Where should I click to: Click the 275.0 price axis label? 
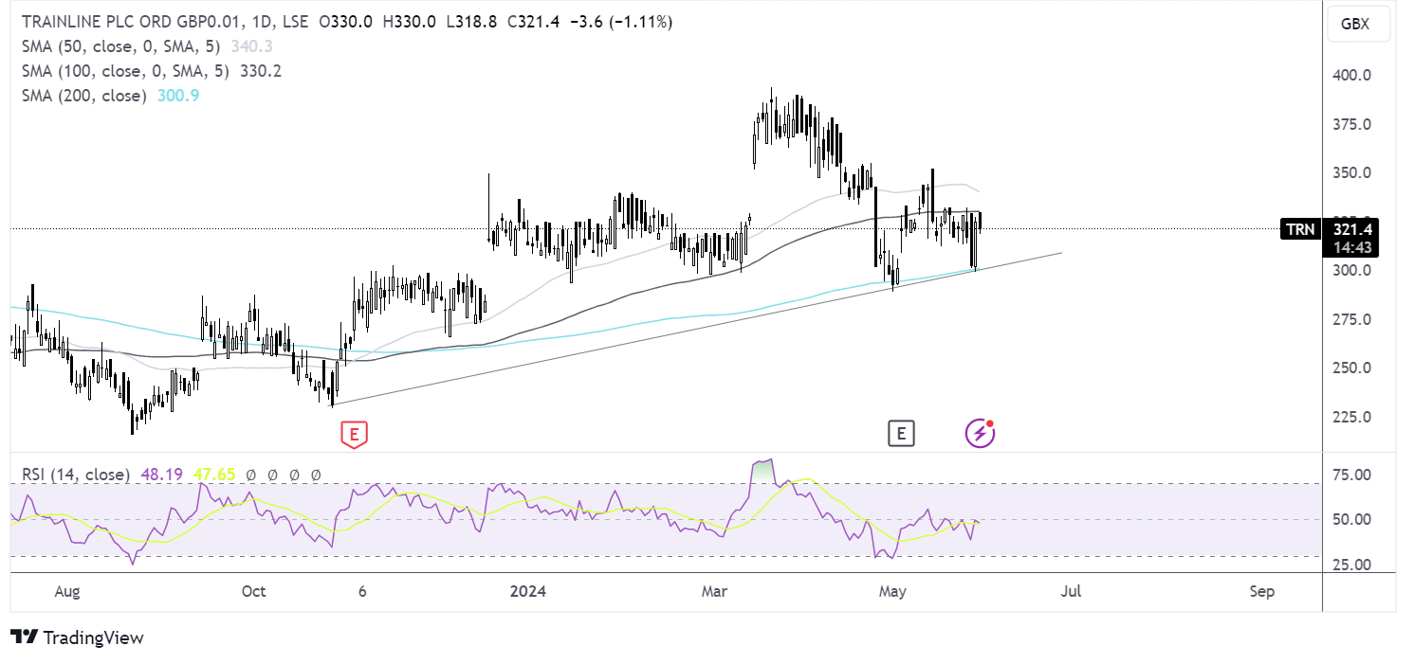(1353, 319)
